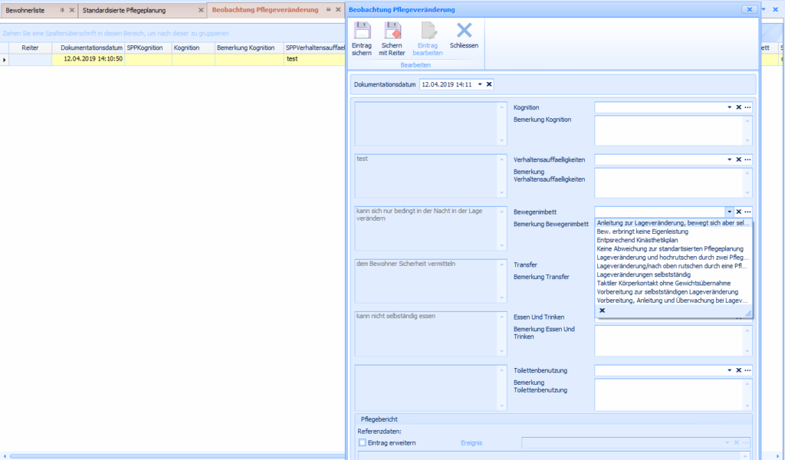Close the Bewegenimbett dropdown list popup X
The width and height of the screenshot is (785, 460).
pos(602,310)
